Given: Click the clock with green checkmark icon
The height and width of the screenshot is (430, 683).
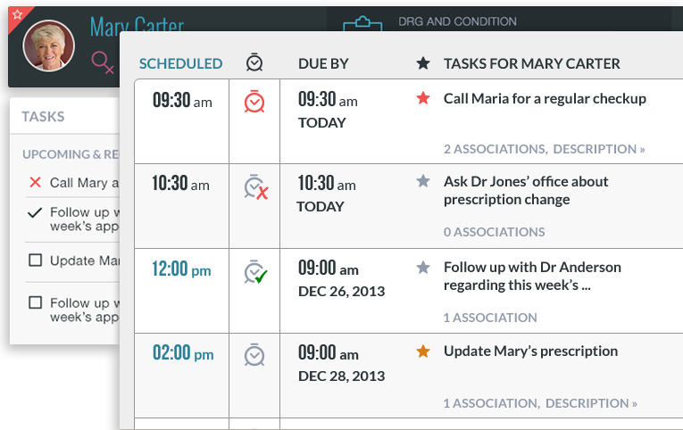Looking at the screenshot, I should click(x=256, y=272).
